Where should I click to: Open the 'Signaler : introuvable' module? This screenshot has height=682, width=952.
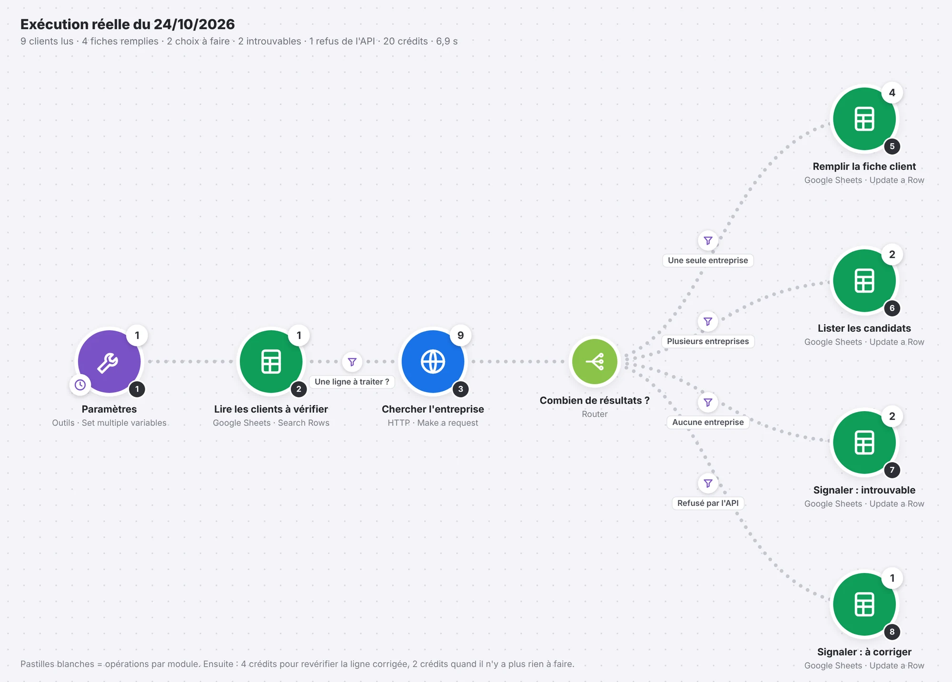point(864,443)
